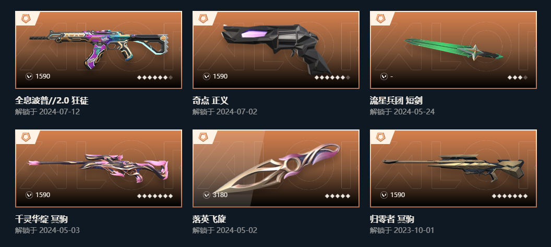The image size is (551, 247).
Task: Click the tier badge on 归零者 冥驹 card
Action: pyautogui.click(x=380, y=137)
